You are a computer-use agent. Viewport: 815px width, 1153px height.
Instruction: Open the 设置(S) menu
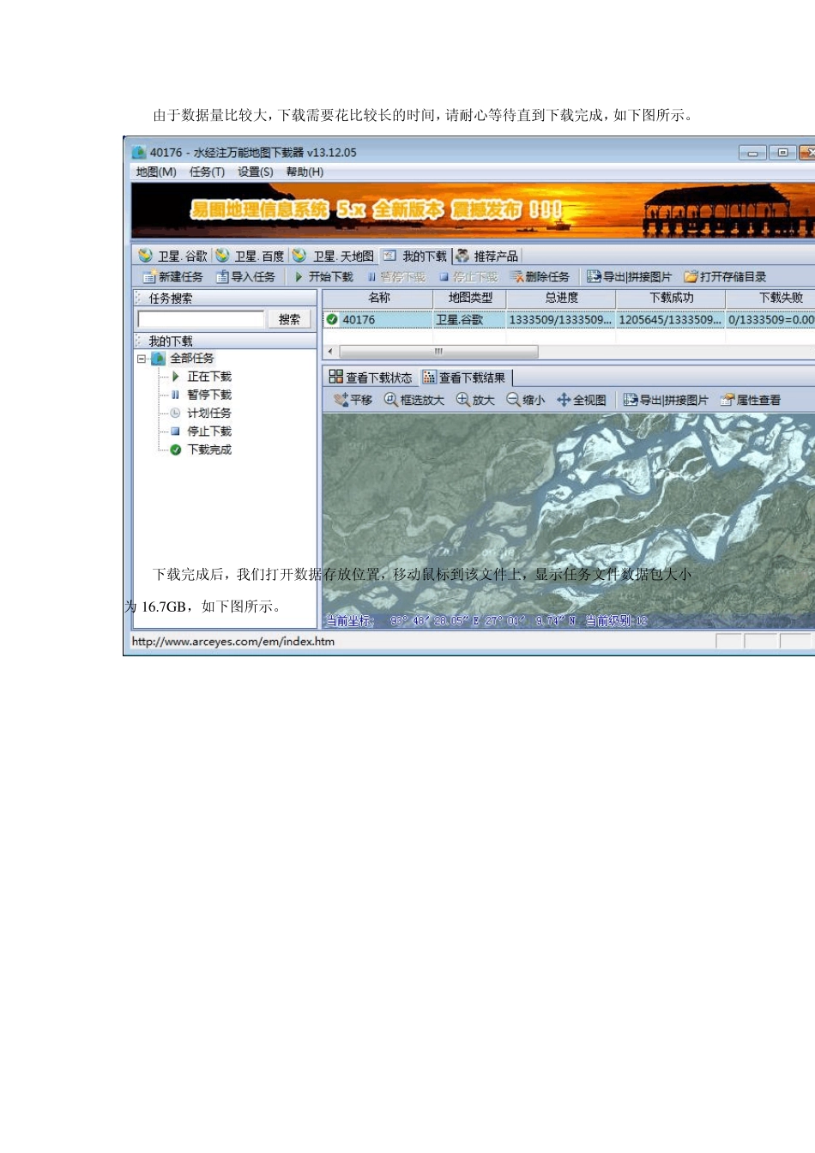(255, 172)
